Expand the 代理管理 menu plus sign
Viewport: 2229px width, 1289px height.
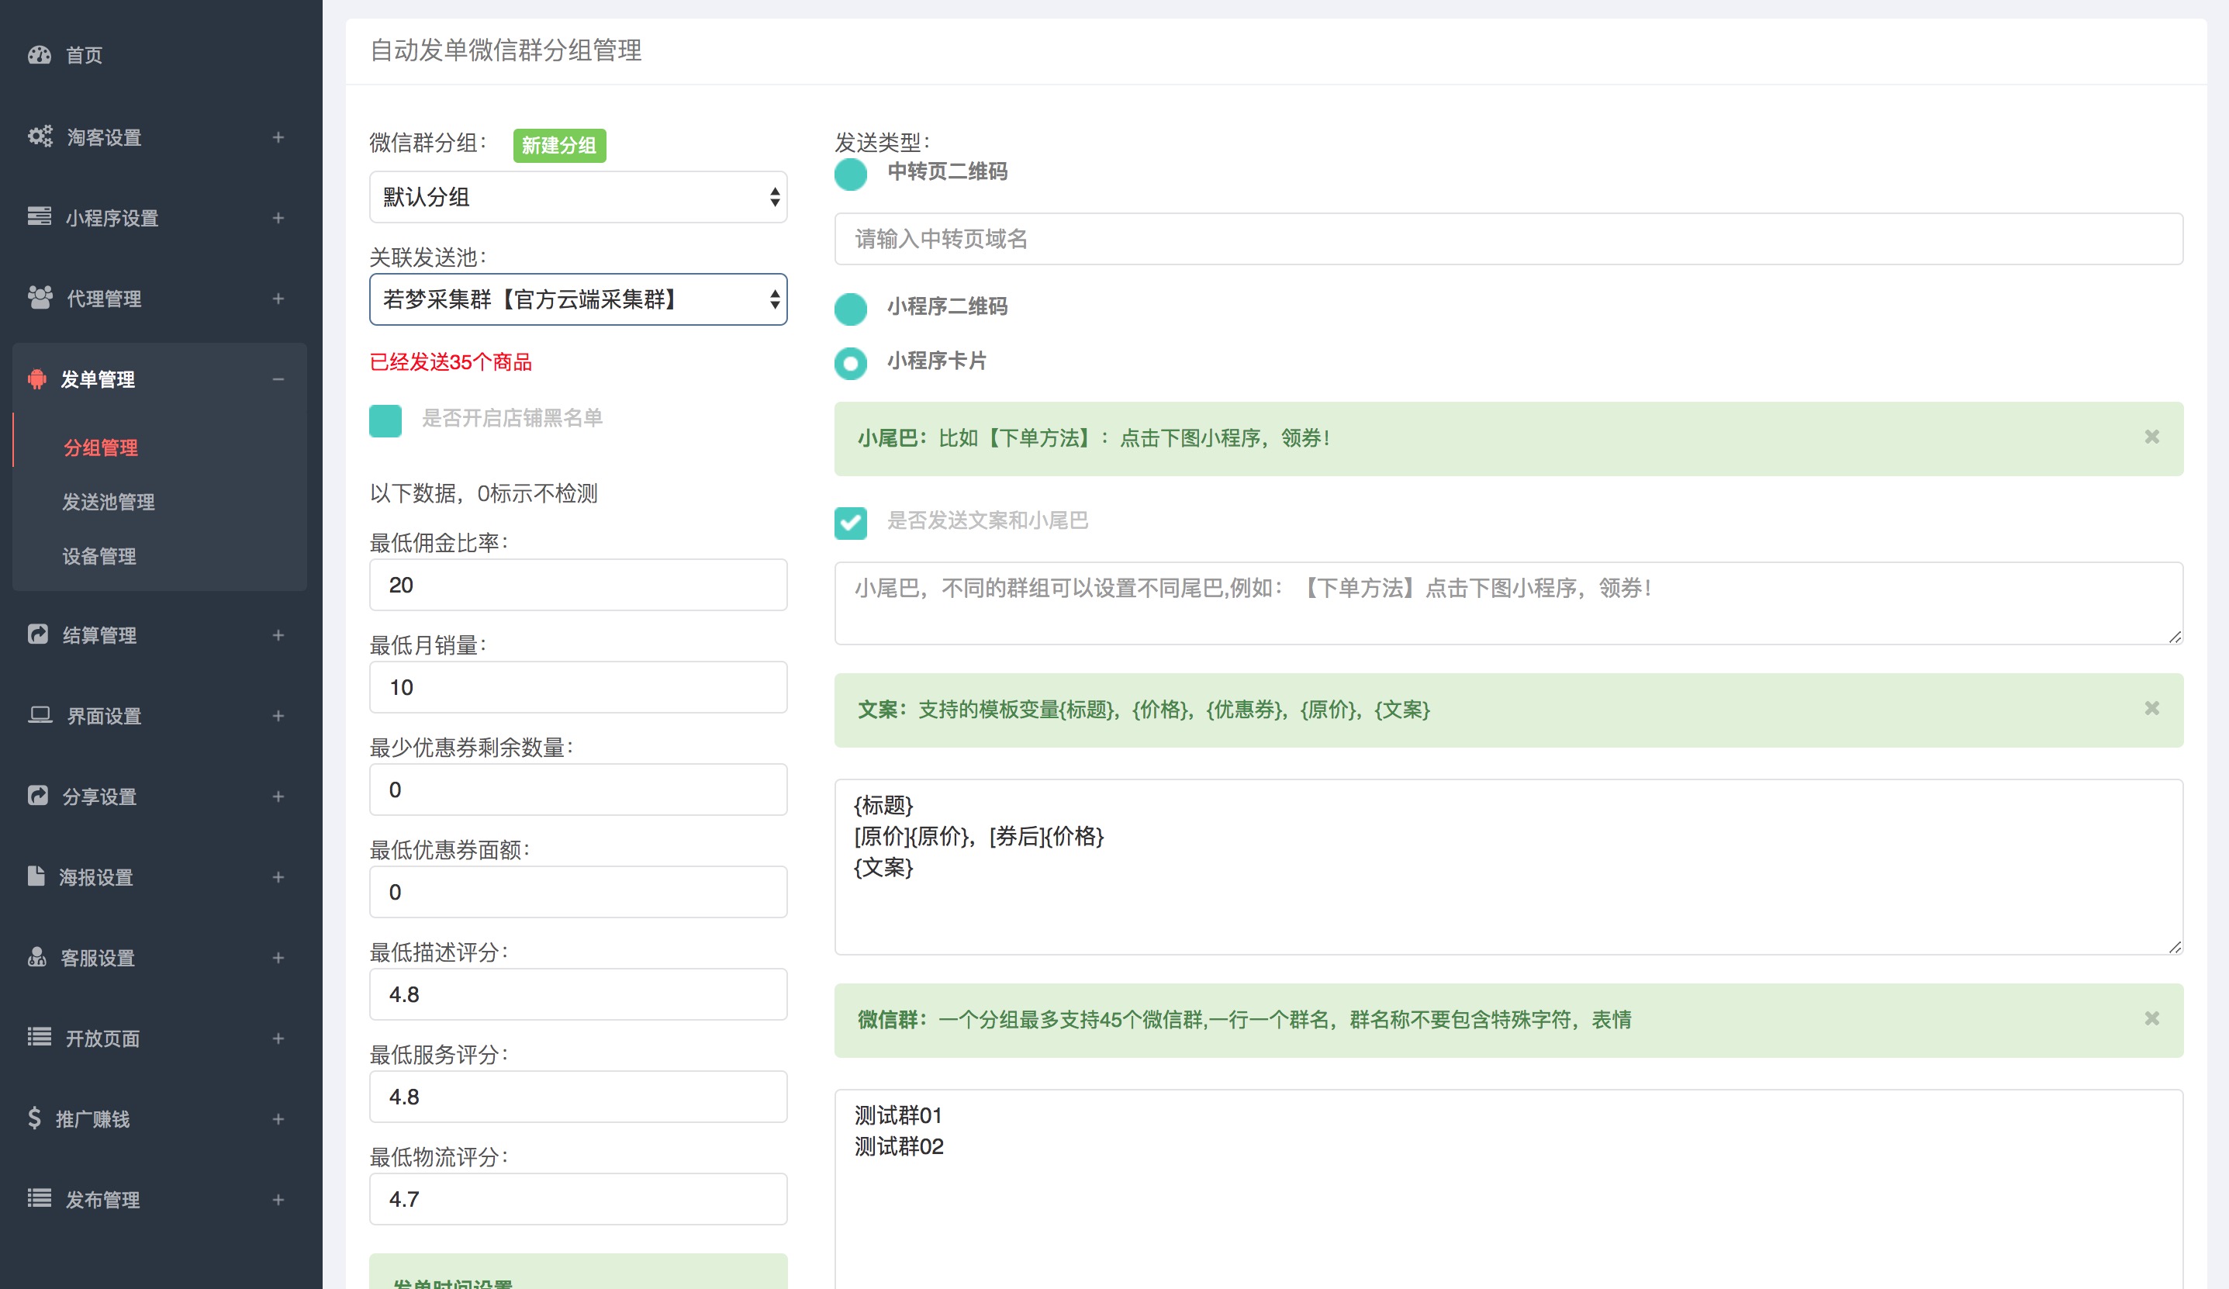coord(278,299)
